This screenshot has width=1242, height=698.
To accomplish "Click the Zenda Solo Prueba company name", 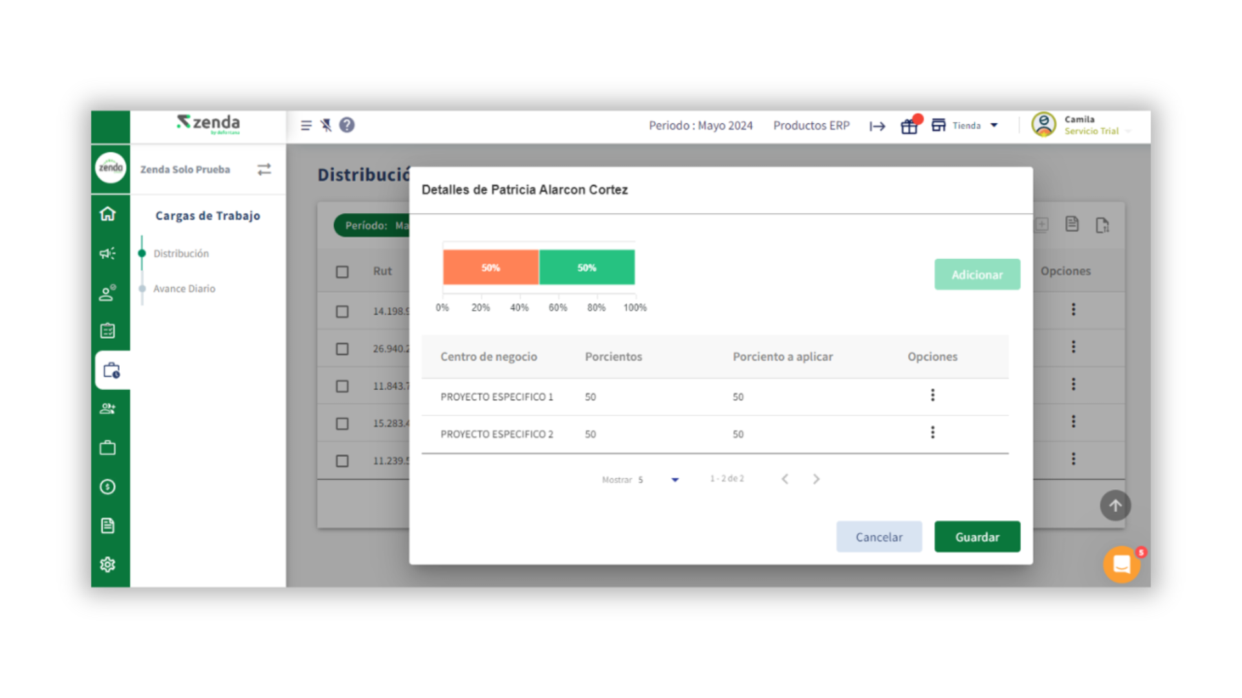I will (185, 169).
